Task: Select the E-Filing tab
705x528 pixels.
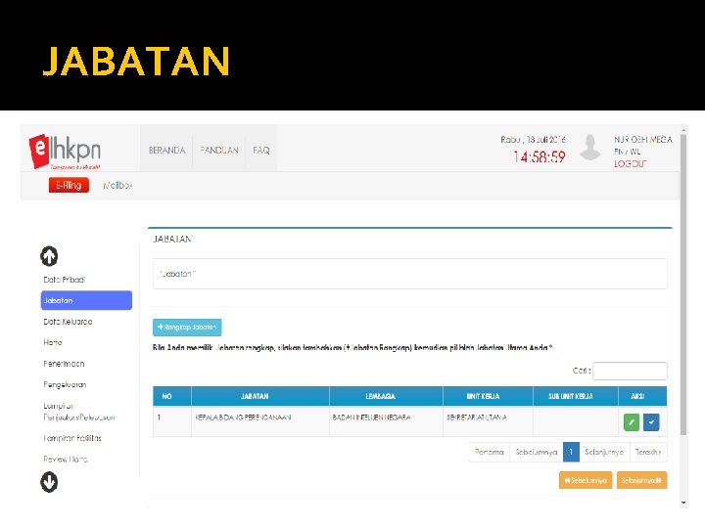Action: point(69,185)
